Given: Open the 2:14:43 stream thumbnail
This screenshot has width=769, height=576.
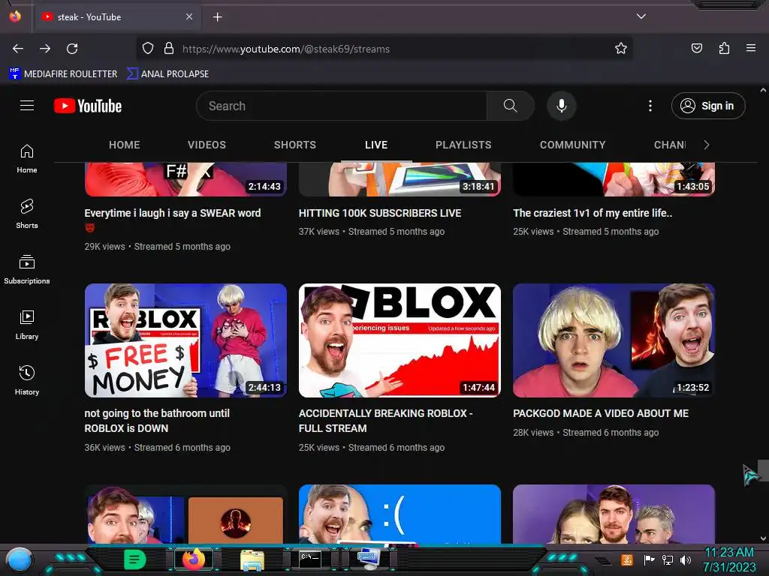Looking at the screenshot, I should pyautogui.click(x=185, y=179).
